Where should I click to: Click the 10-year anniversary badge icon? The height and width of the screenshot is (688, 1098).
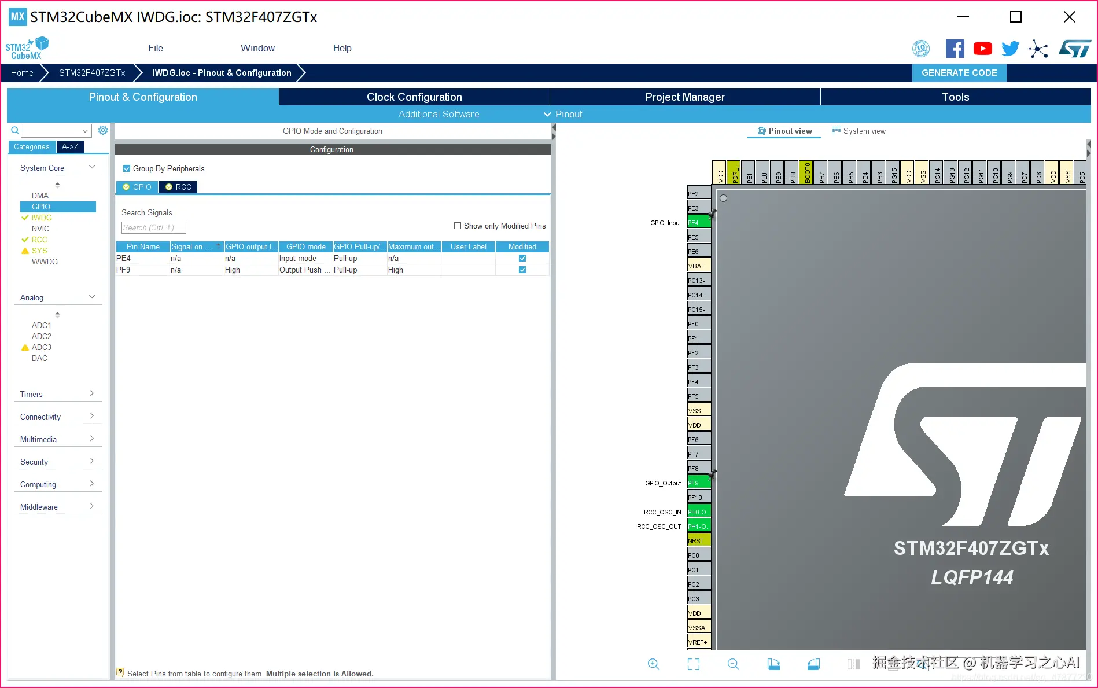pos(921,49)
